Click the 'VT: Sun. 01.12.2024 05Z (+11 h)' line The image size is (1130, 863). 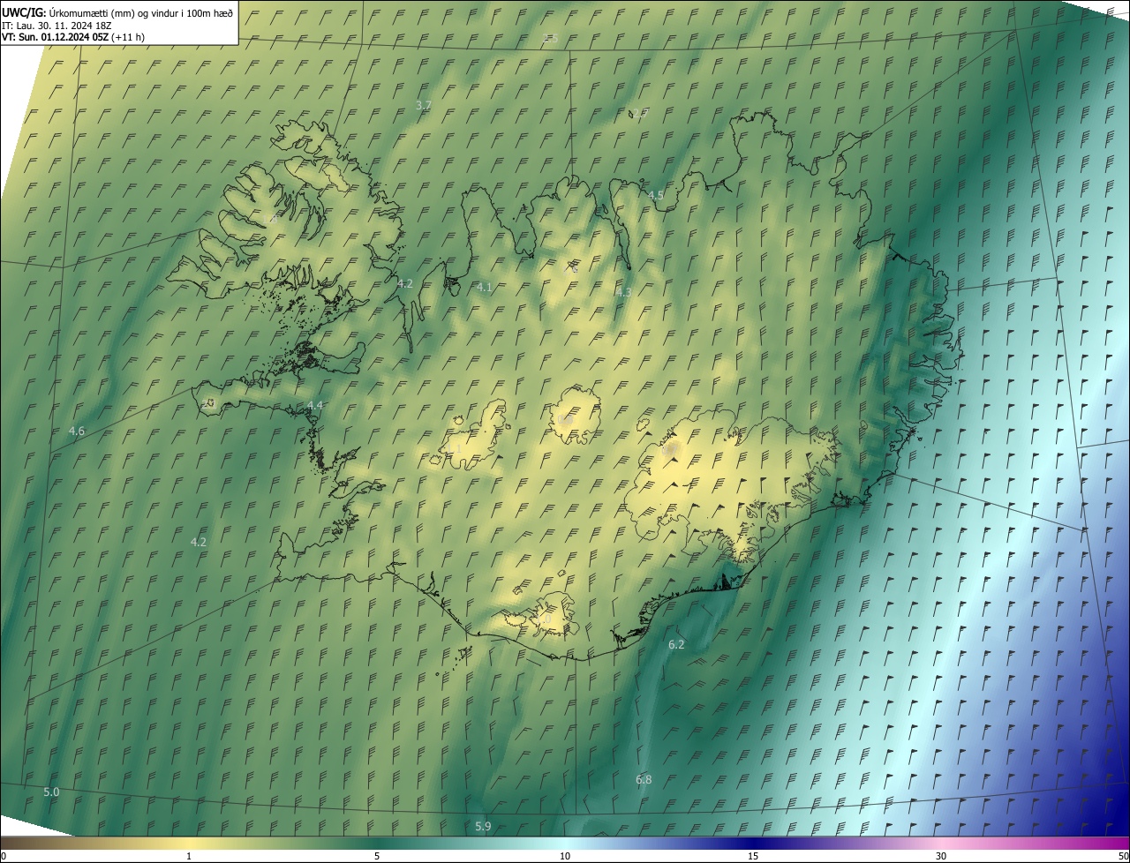tap(72, 37)
